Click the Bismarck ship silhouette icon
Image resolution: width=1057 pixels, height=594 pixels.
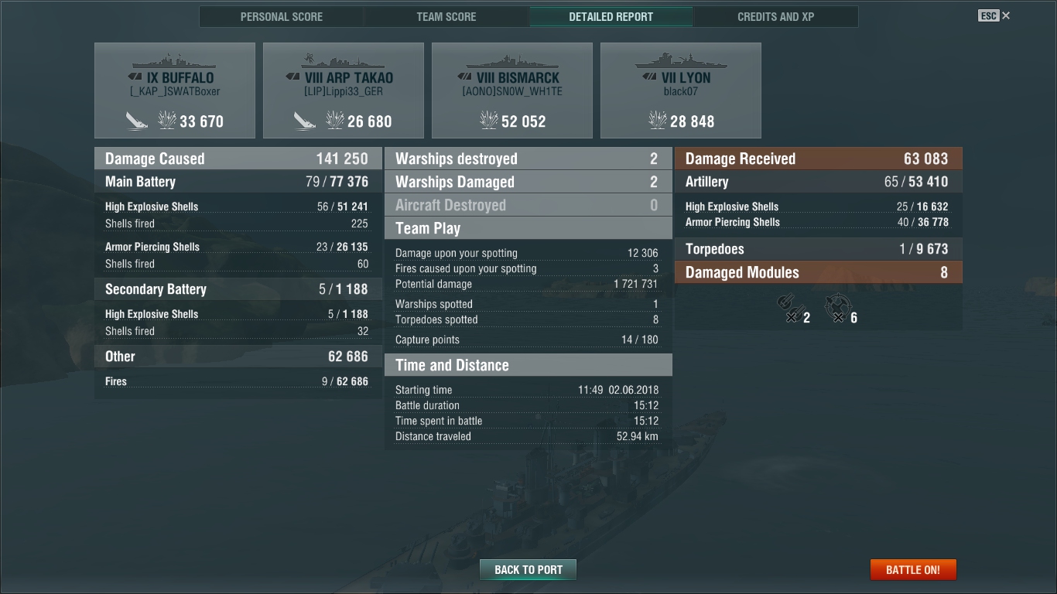(x=512, y=62)
